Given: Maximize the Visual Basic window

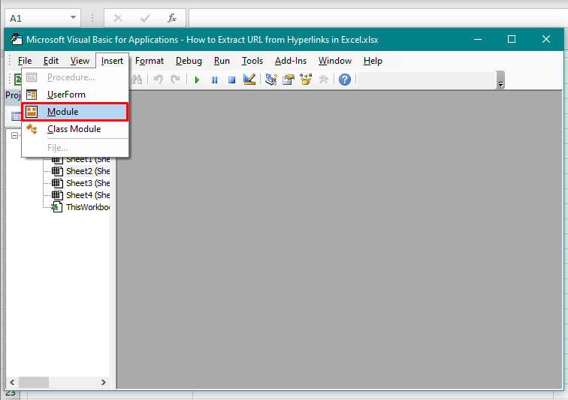Looking at the screenshot, I should click(x=512, y=39).
